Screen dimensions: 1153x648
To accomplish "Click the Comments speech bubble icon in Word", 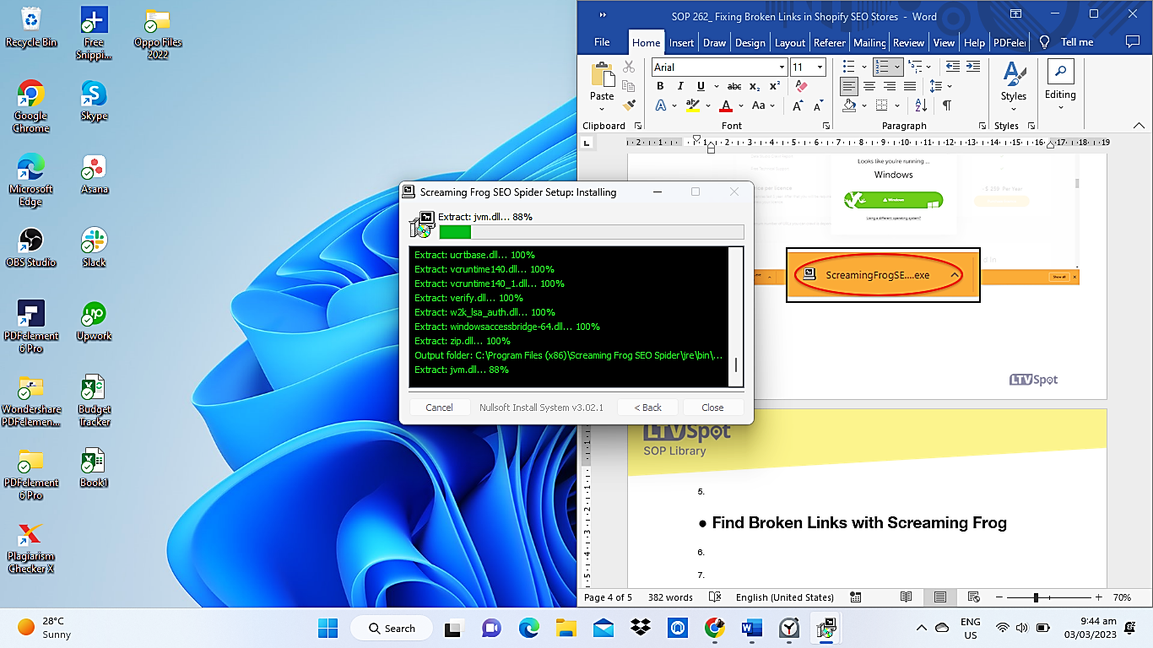I will coord(1133,41).
